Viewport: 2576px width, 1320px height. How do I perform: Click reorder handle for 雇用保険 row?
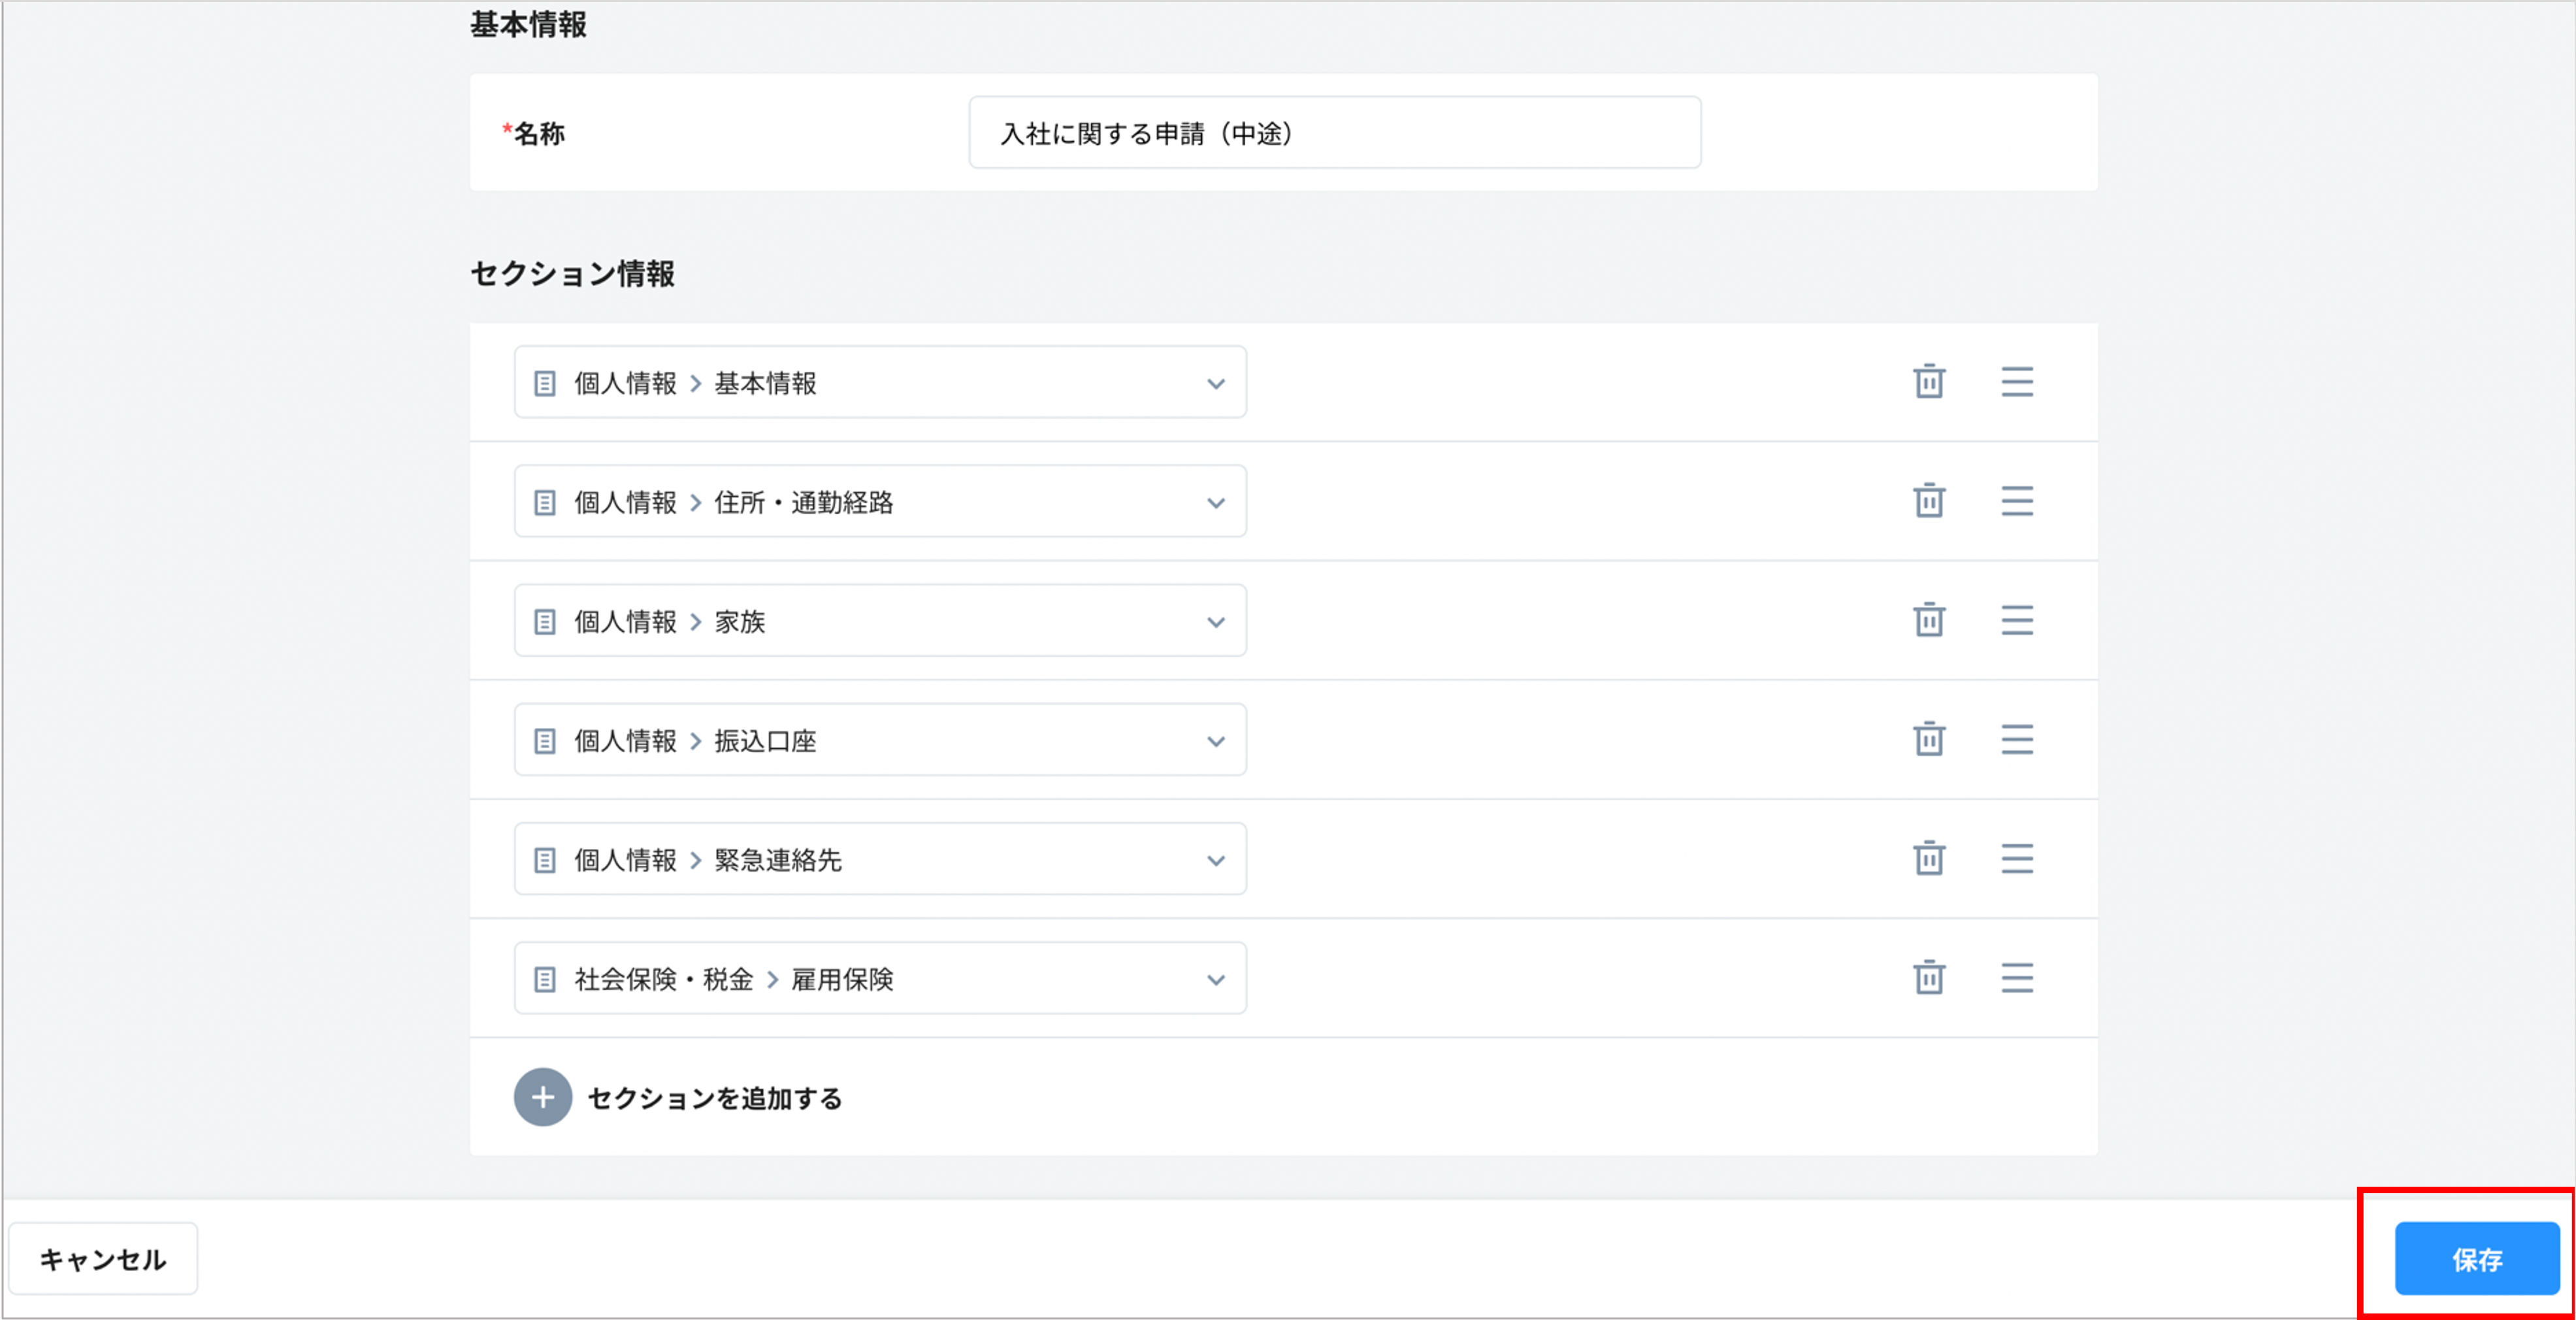click(2016, 978)
